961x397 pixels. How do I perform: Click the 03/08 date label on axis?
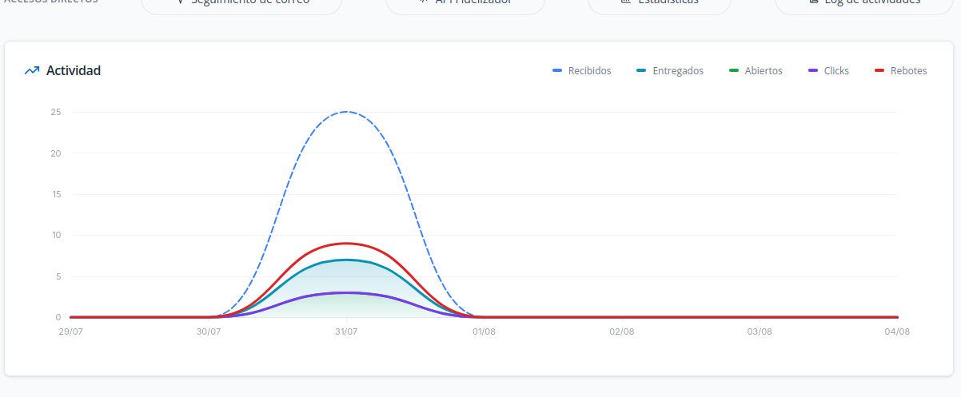click(x=760, y=331)
